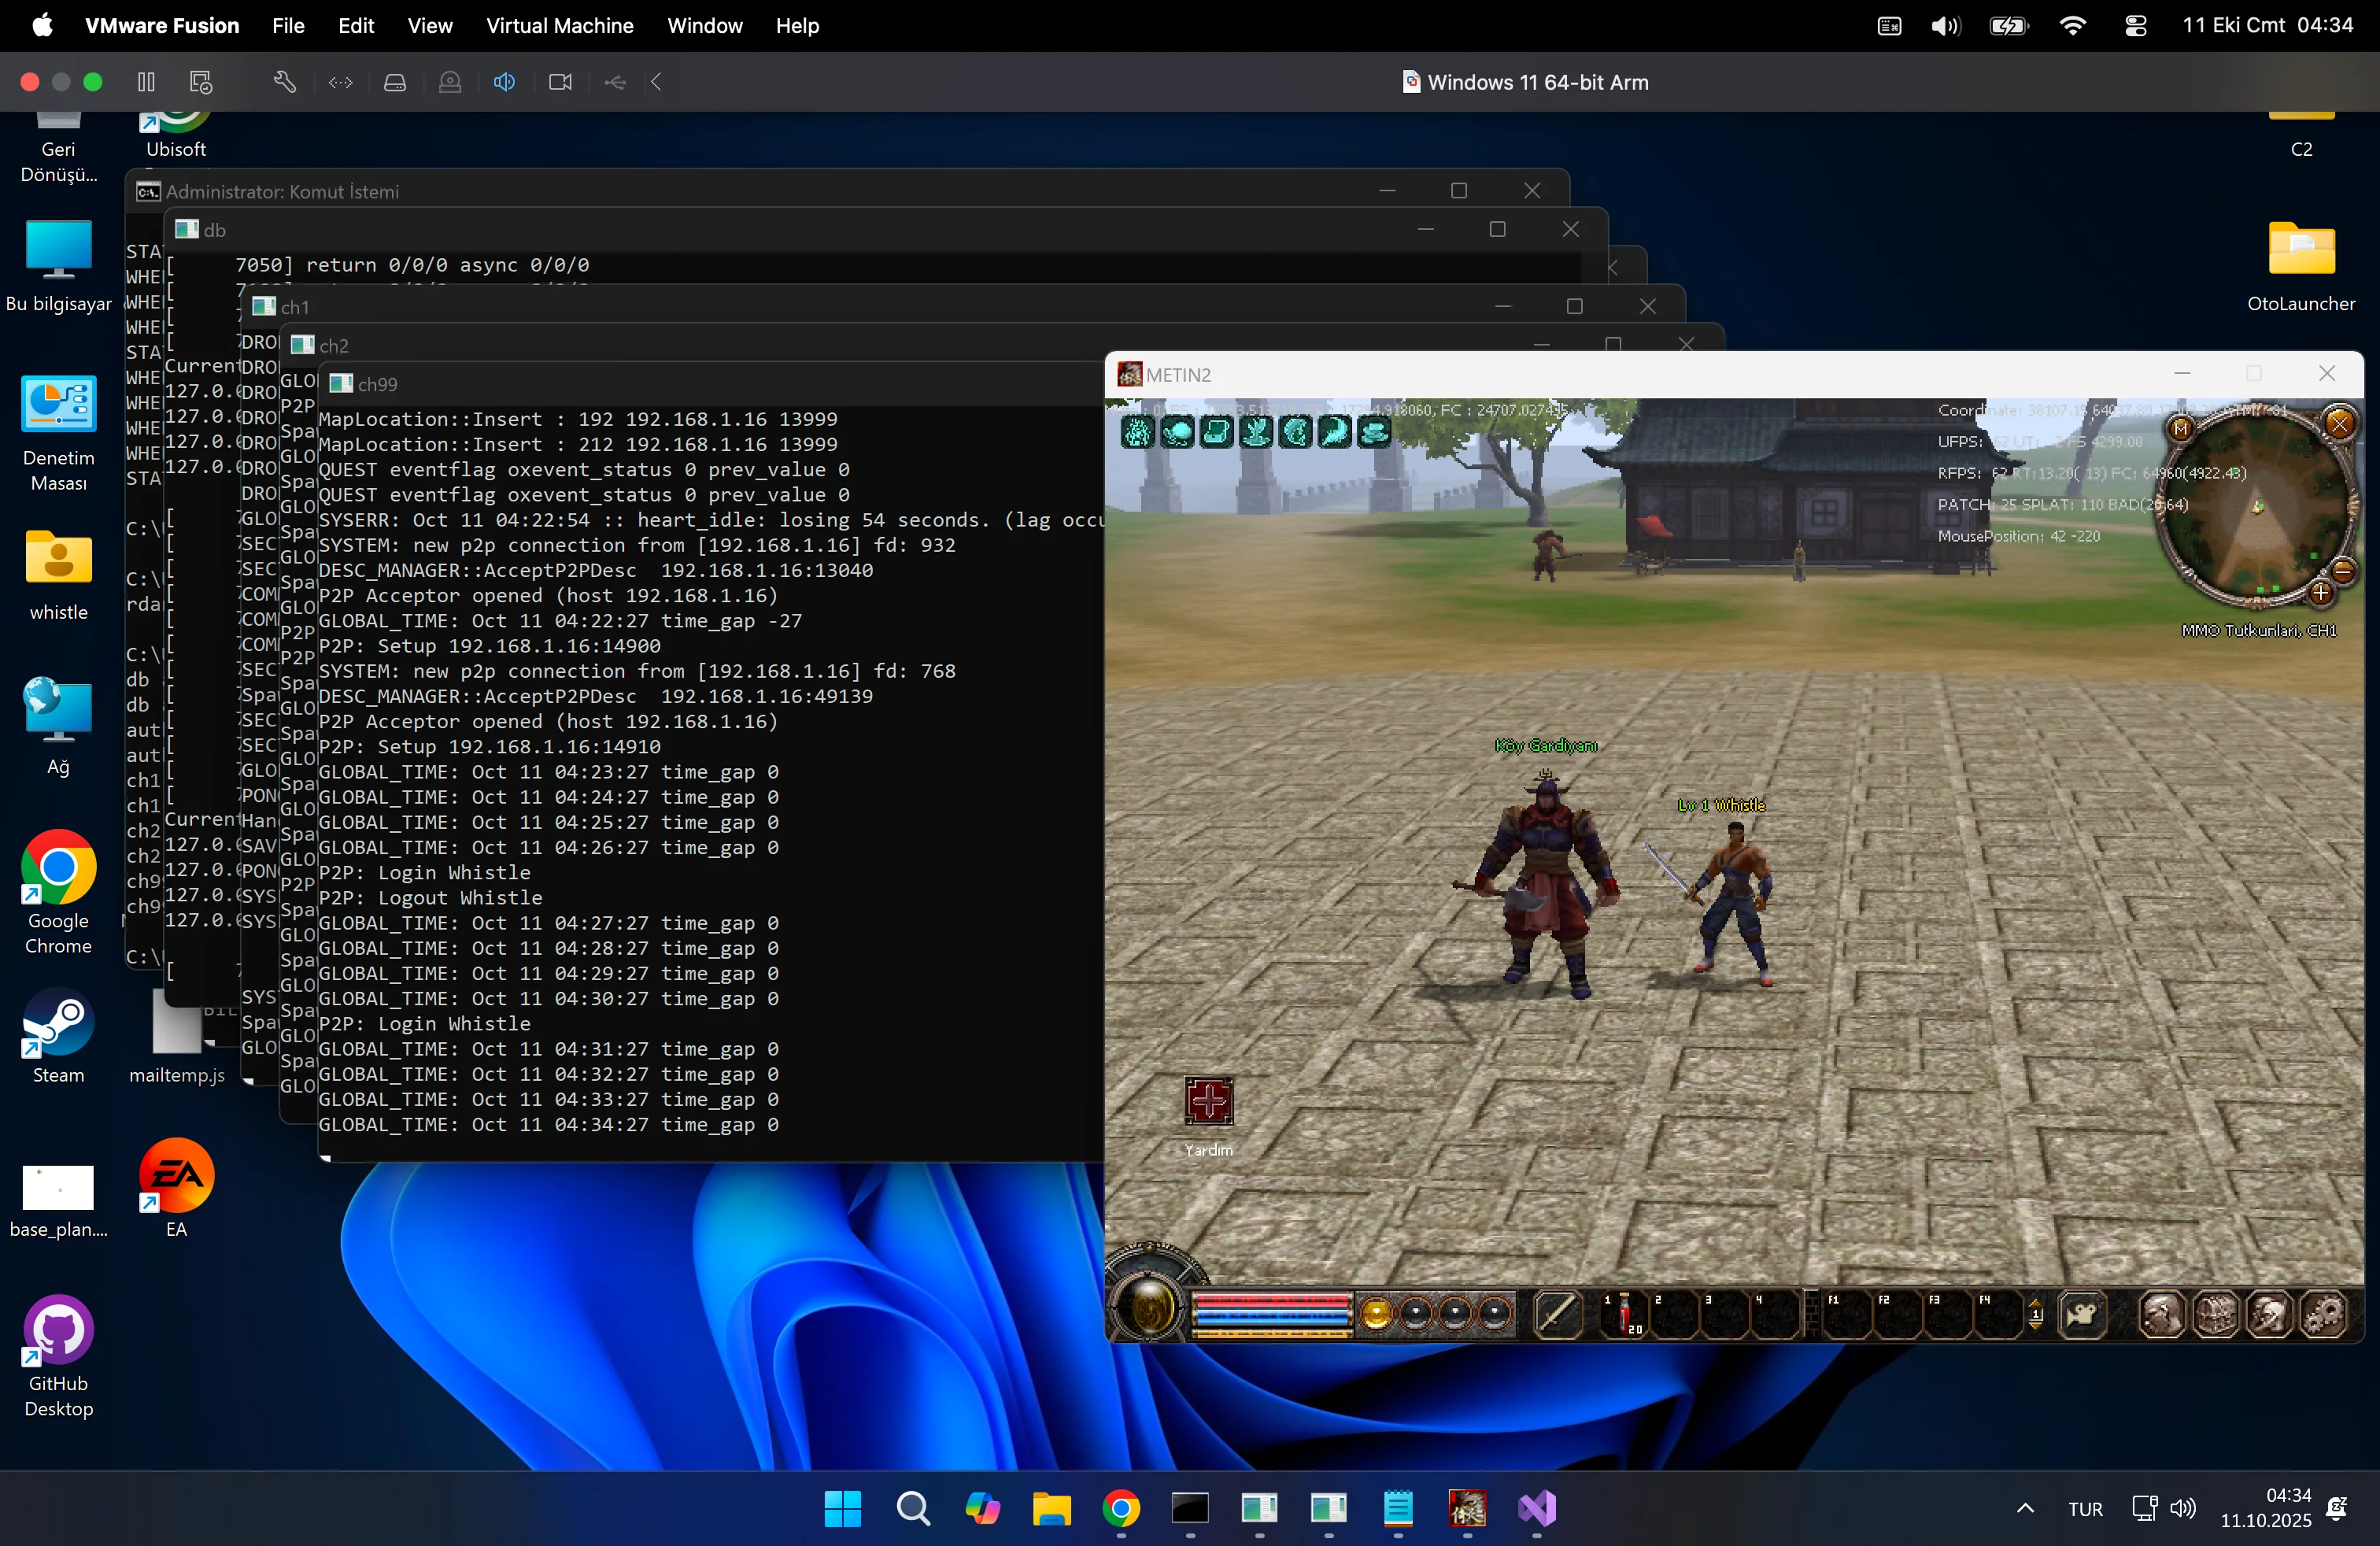Collapse VMware toolbar with left chevron
This screenshot has width=2380, height=1546.
tap(657, 82)
